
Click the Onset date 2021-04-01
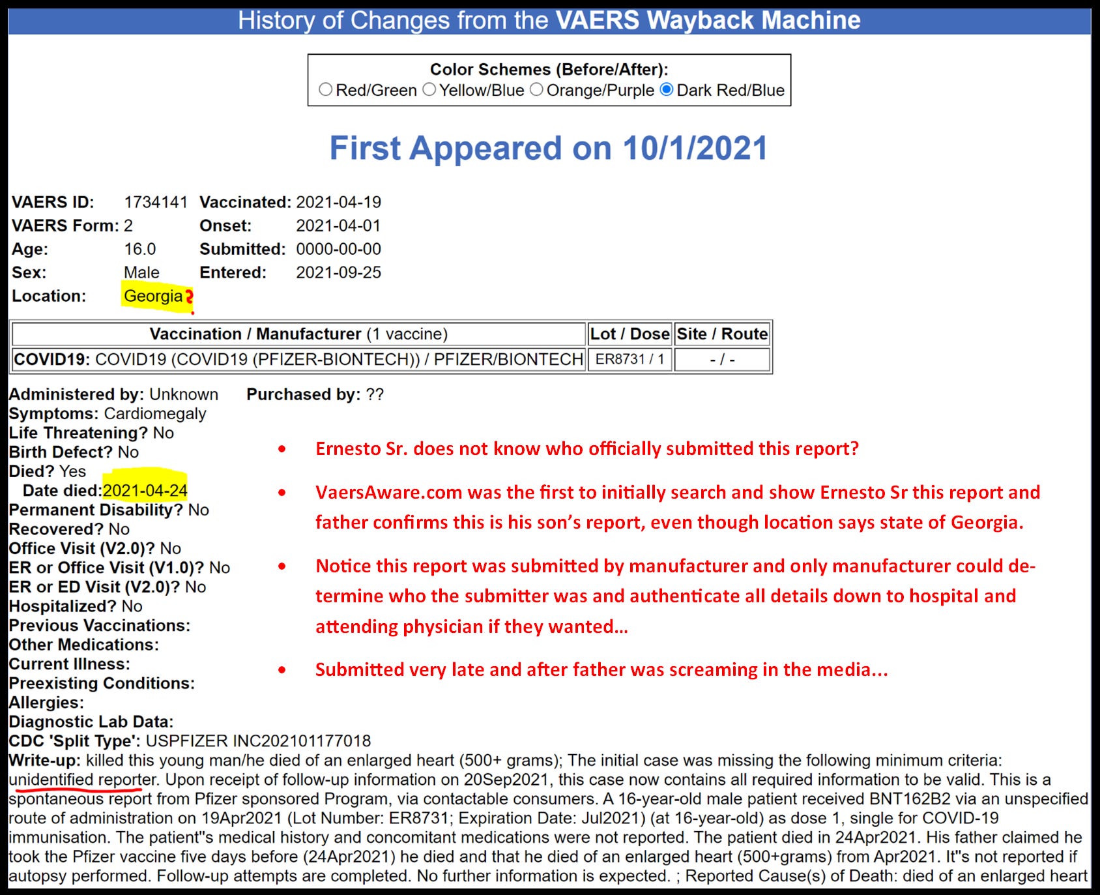click(x=338, y=226)
